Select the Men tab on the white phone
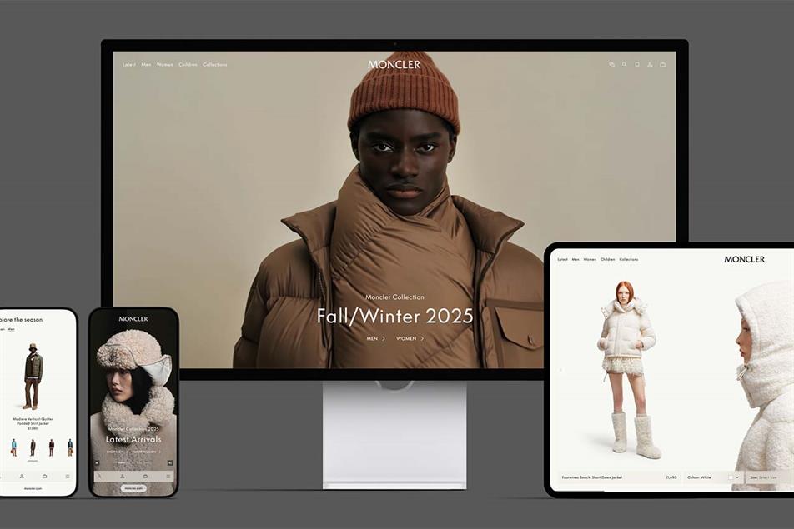 (11, 329)
